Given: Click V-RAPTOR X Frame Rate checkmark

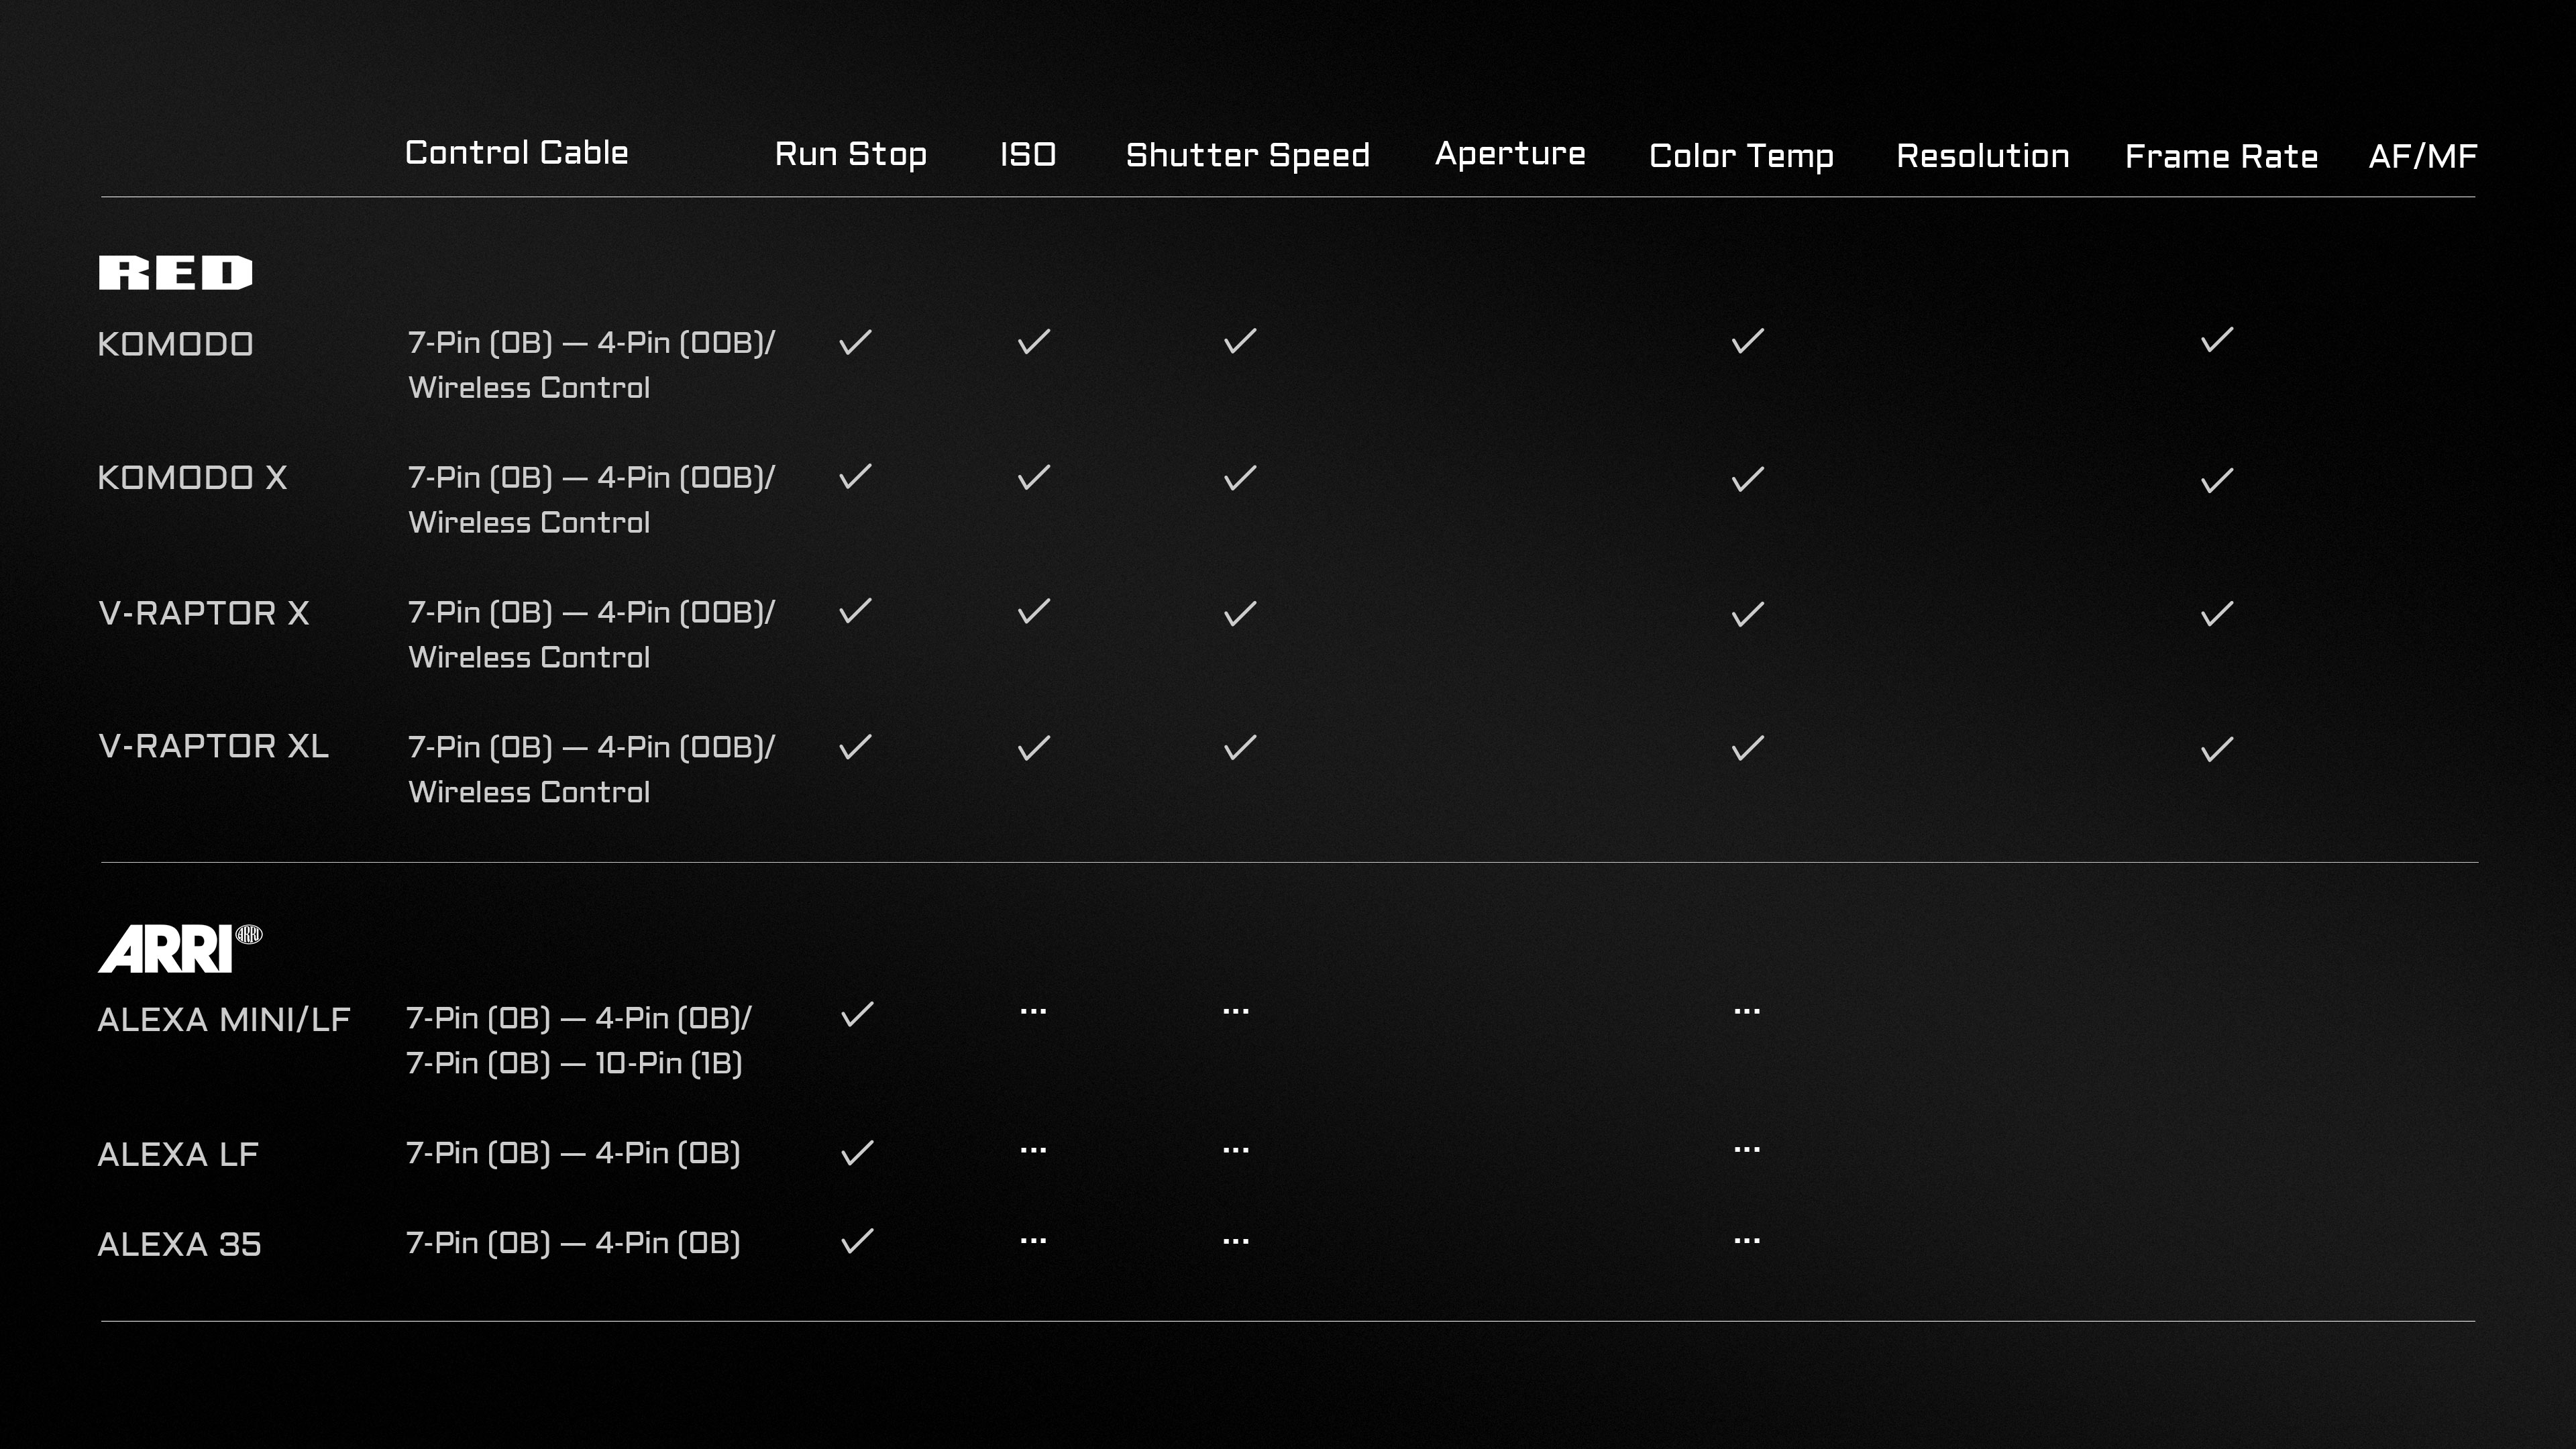Looking at the screenshot, I should pos(2216,613).
